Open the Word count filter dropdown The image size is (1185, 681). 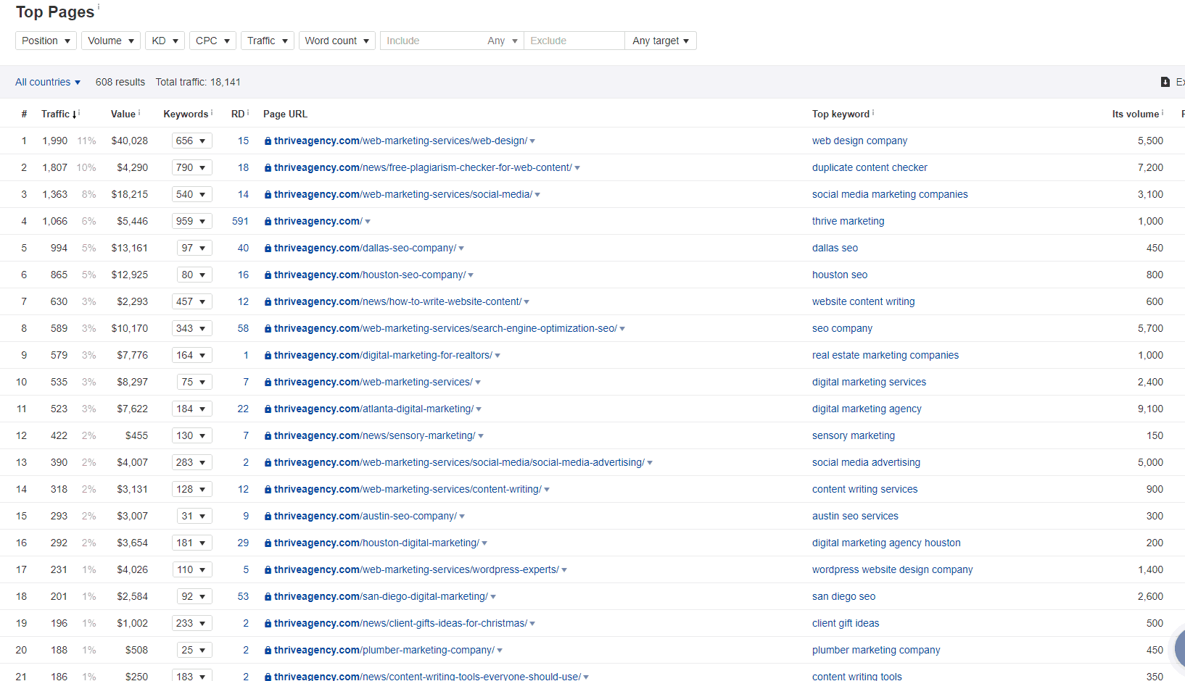336,41
